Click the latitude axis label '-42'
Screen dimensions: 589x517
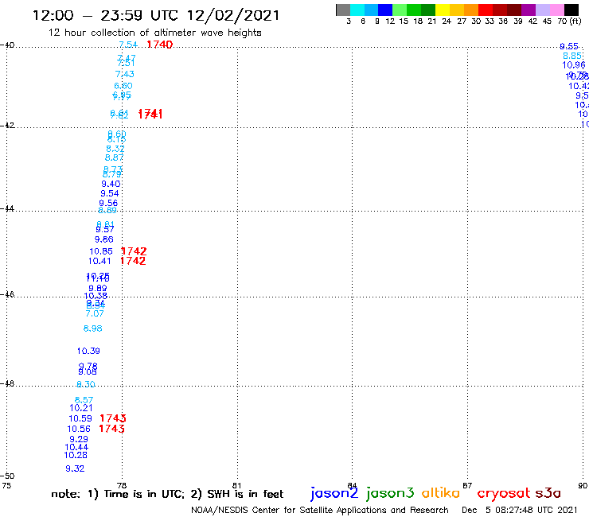[7, 126]
